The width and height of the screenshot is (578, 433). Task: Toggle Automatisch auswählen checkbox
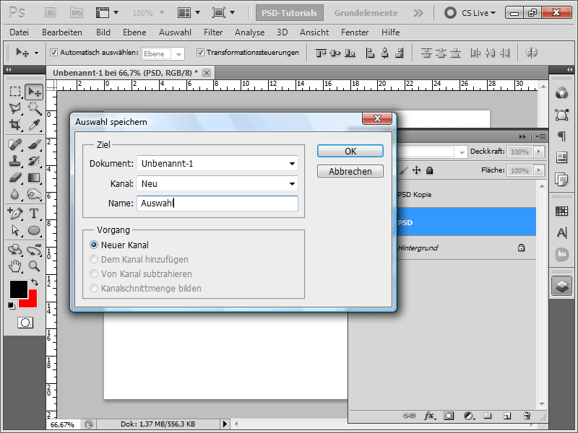point(53,52)
